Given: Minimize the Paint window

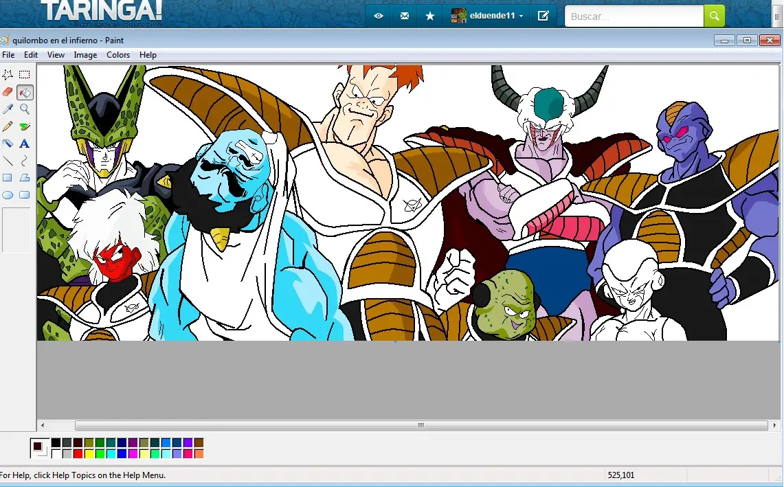Looking at the screenshot, I should [x=724, y=41].
